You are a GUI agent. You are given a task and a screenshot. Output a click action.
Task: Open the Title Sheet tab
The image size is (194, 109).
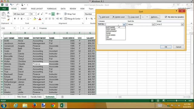(x=22, y=97)
